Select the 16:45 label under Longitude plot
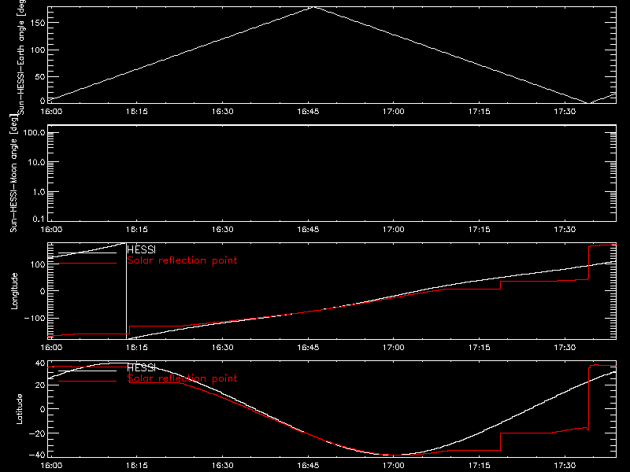Image resolution: width=630 pixels, height=472 pixels. coord(308,348)
